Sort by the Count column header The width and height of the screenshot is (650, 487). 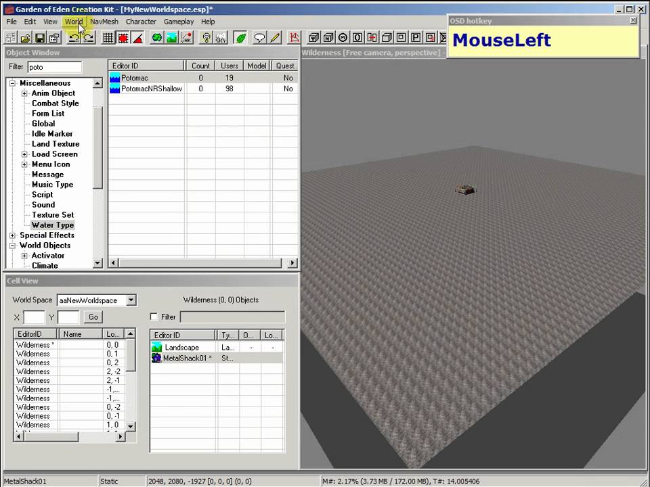200,66
